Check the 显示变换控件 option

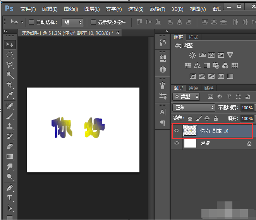(93, 22)
